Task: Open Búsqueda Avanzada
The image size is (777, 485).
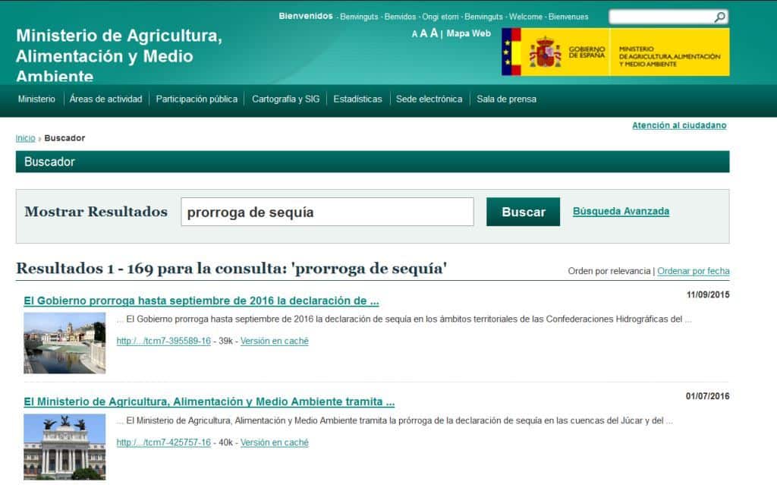Action: 621,212
